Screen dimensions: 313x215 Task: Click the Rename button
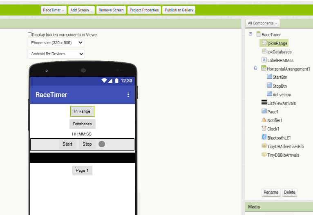pyautogui.click(x=271, y=192)
